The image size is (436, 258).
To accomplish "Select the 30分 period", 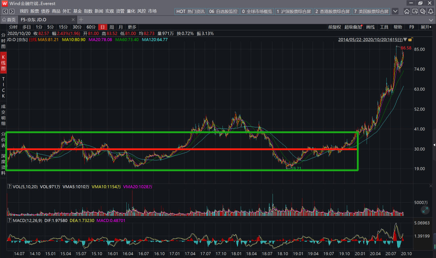I will click(x=77, y=27).
